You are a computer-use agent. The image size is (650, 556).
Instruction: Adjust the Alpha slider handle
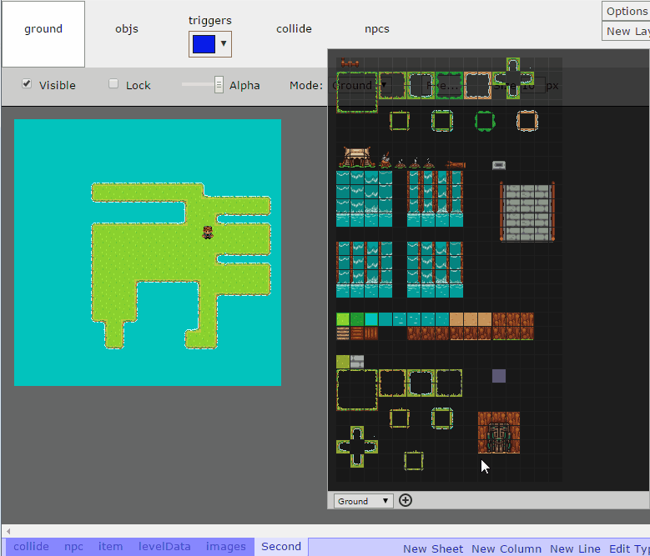[219, 84]
